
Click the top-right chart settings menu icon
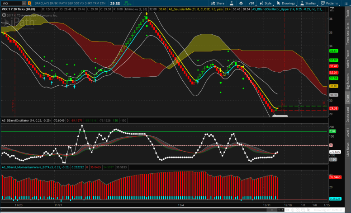click(347, 3)
